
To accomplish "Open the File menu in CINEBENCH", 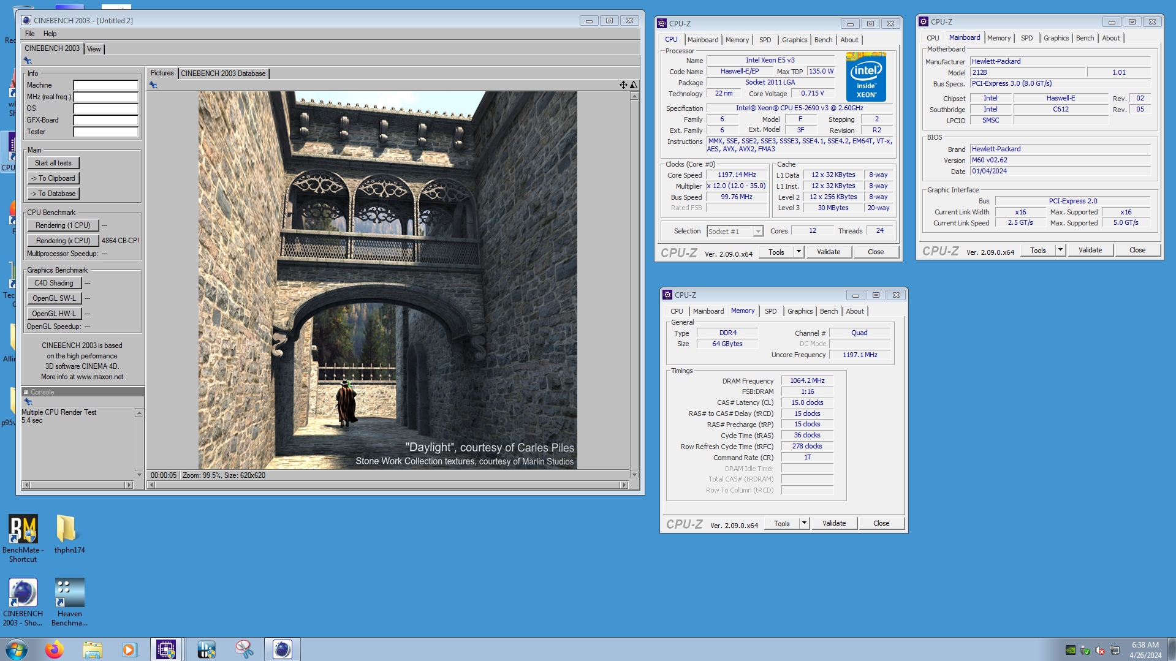I will click(x=30, y=34).
